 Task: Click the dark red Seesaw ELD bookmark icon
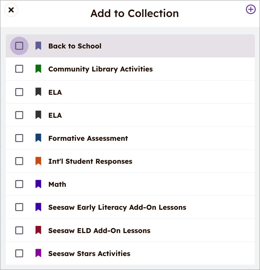(x=38, y=230)
